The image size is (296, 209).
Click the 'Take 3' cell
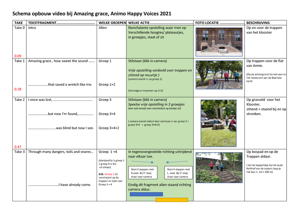coord(19,152)
